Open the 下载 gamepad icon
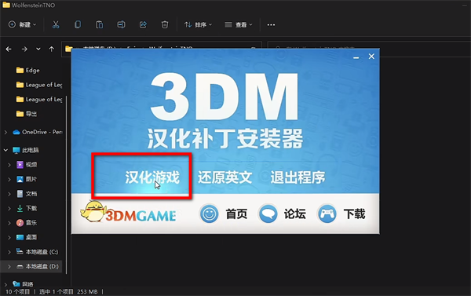Screen dimensions: 471x296 (x=327, y=214)
